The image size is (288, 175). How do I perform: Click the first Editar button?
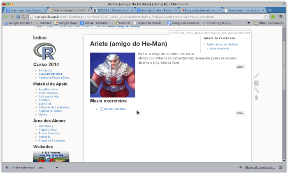[240, 67]
